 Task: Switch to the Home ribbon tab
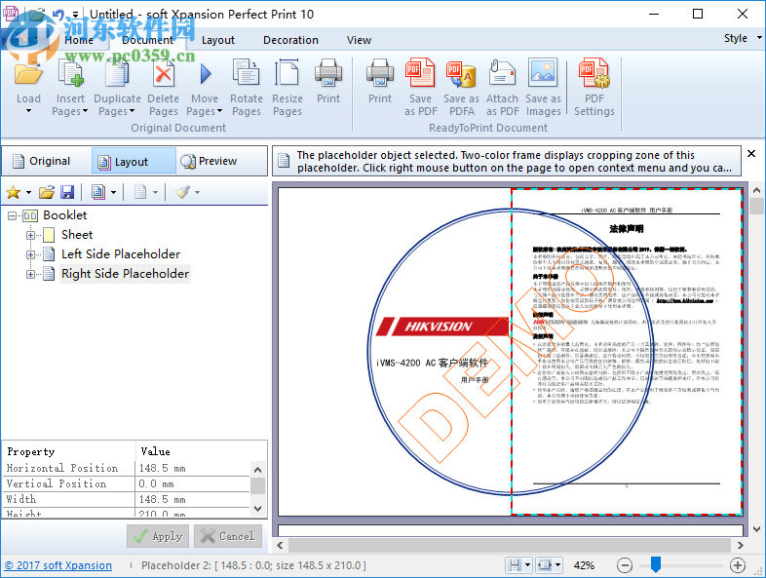(79, 40)
